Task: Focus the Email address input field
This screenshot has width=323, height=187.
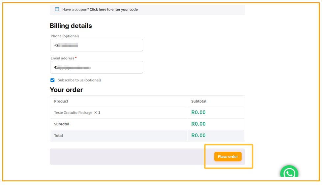Action: (x=97, y=67)
